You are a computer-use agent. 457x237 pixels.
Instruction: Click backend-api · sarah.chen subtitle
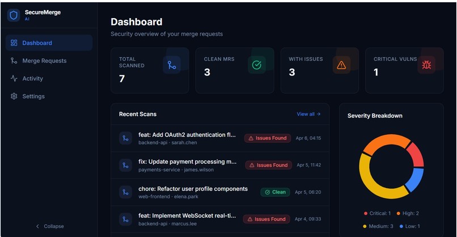click(x=168, y=142)
